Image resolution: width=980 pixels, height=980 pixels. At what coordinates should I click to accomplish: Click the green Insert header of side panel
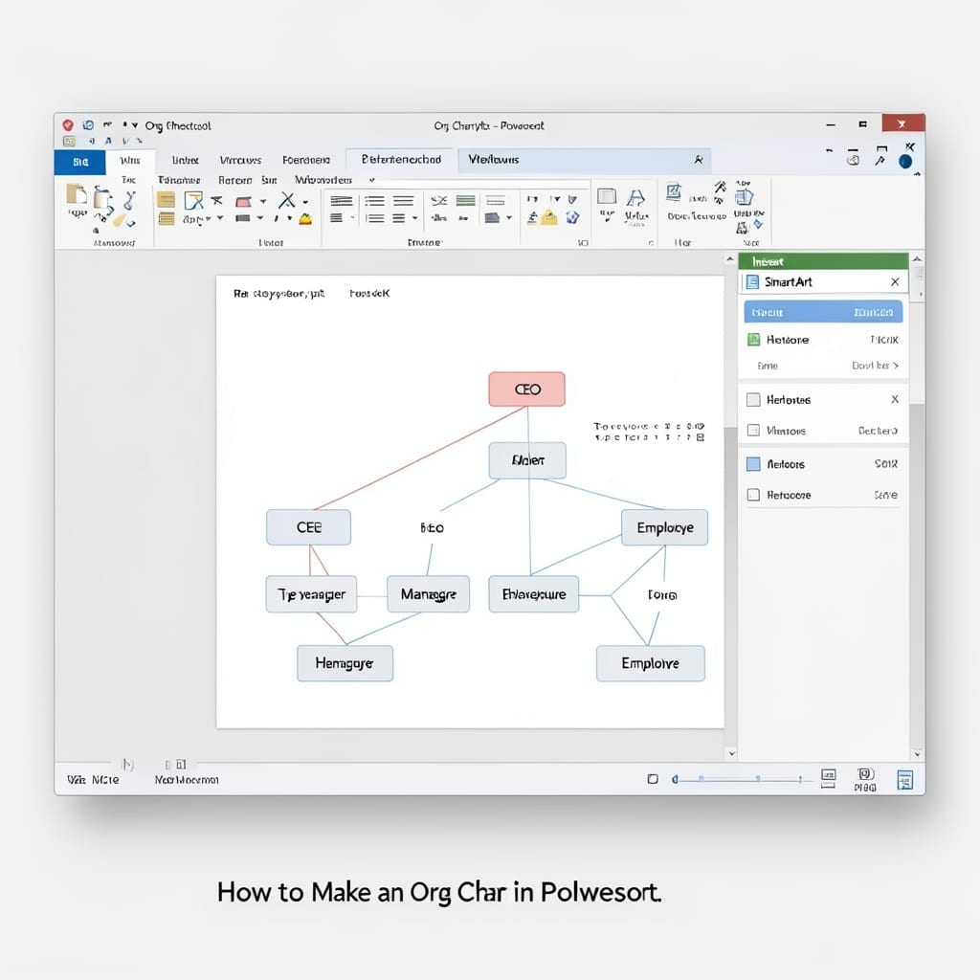click(x=823, y=261)
